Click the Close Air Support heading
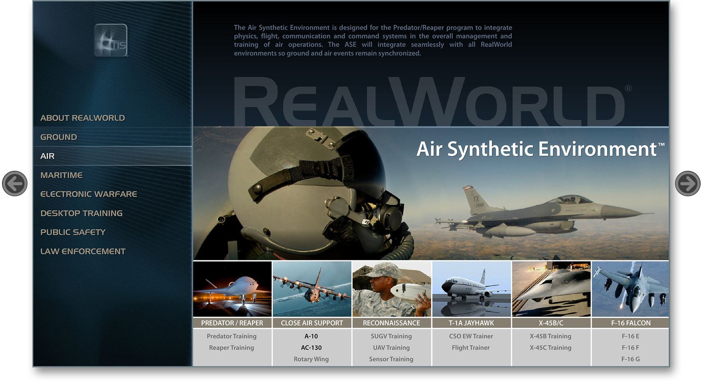 (x=312, y=323)
